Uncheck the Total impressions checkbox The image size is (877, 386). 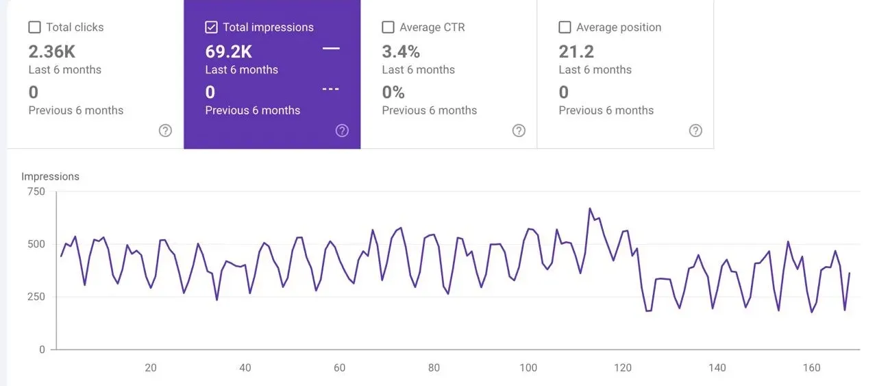pyautogui.click(x=212, y=27)
